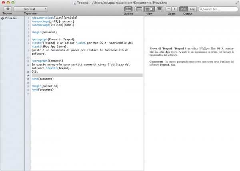Click line number 9 in the gutter
This screenshot has width=240, height=171.
pyautogui.click(x=29, y=50)
